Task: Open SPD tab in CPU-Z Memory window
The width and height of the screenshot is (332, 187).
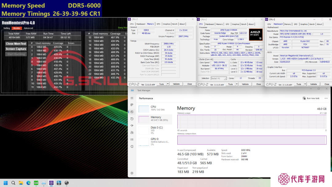Action: tap(158, 24)
